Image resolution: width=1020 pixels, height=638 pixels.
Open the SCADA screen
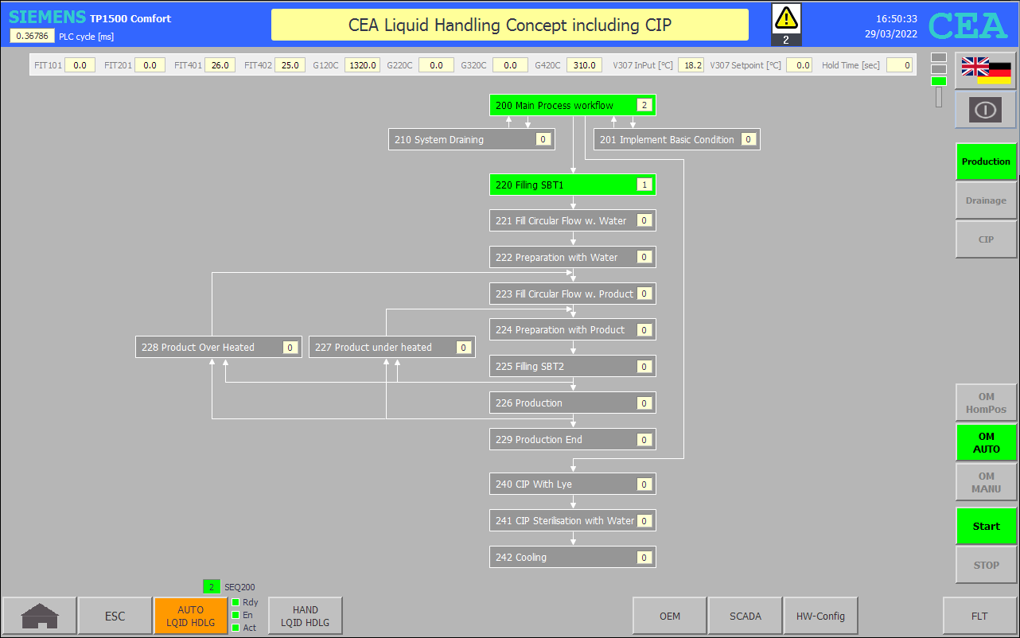click(x=746, y=616)
